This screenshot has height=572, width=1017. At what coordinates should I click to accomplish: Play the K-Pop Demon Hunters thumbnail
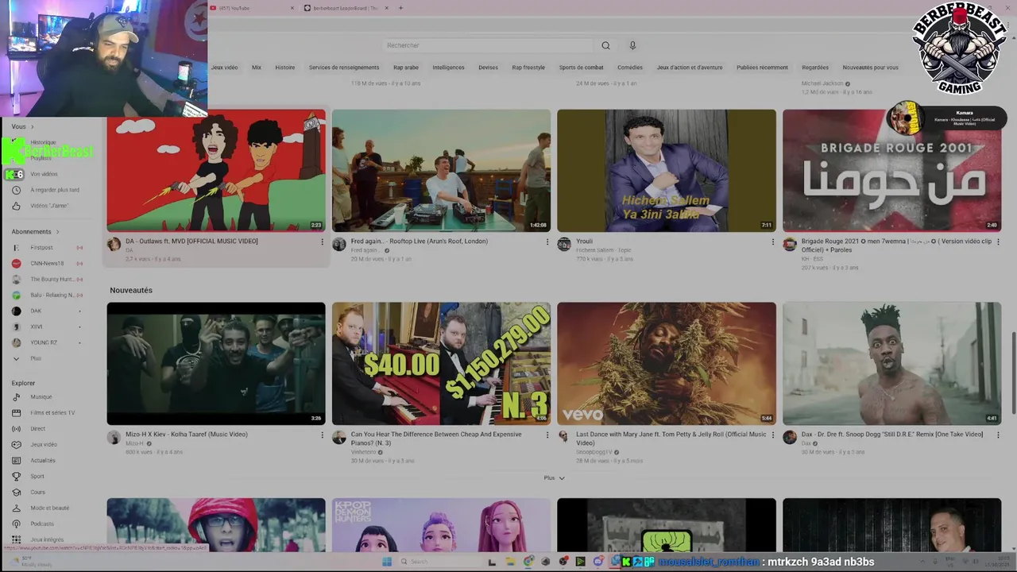[x=441, y=525]
